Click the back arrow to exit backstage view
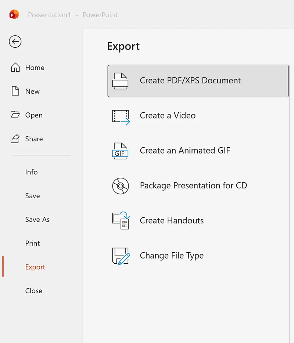294x343 pixels. pos(15,41)
